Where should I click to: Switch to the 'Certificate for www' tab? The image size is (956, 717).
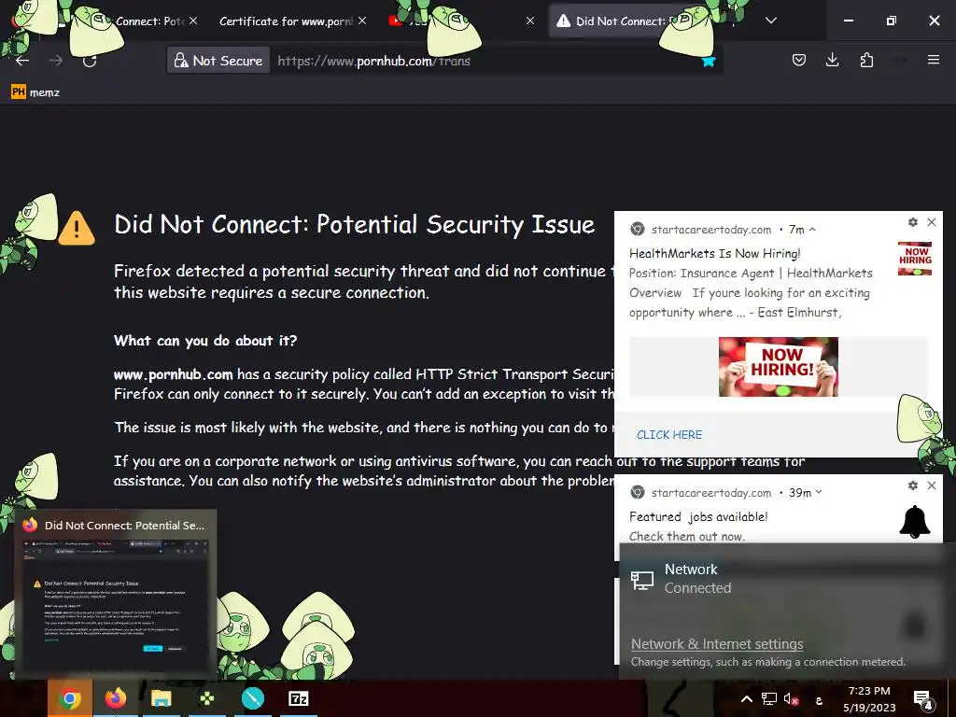(286, 21)
